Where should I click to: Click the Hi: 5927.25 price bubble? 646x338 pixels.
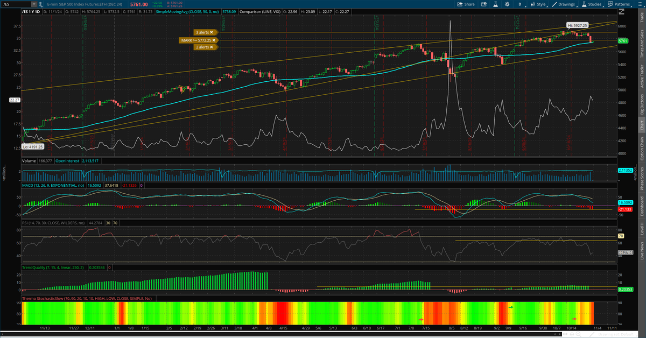pos(577,25)
